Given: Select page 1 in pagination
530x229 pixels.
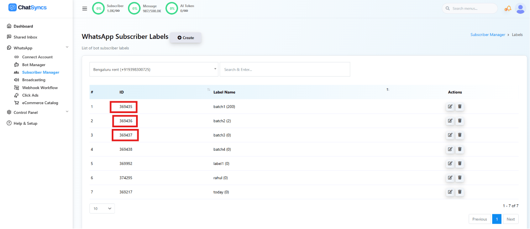Looking at the screenshot, I should tap(497, 219).
